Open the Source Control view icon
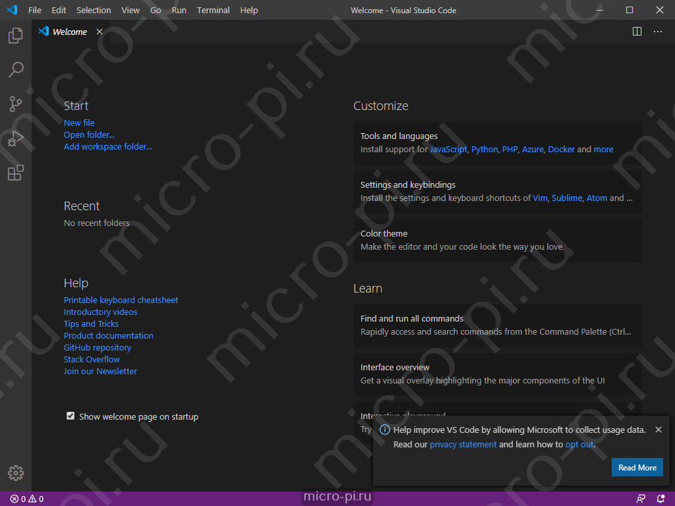The image size is (675, 506). [16, 104]
